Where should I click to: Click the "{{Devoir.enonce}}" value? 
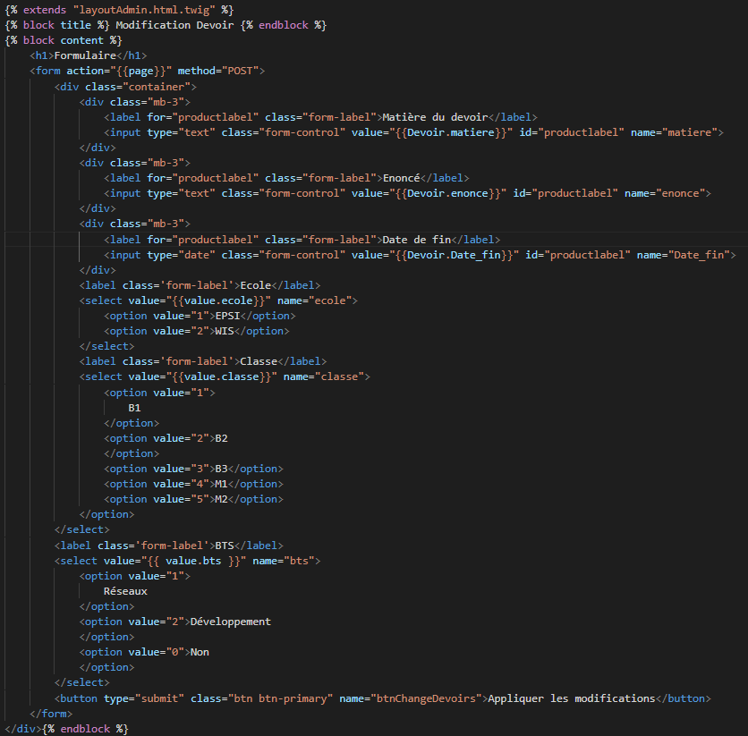coord(447,193)
